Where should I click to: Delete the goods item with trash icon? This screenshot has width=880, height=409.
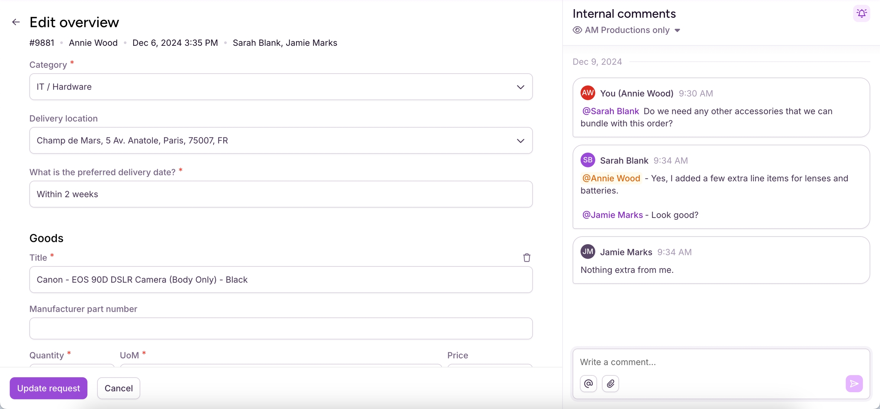(527, 258)
